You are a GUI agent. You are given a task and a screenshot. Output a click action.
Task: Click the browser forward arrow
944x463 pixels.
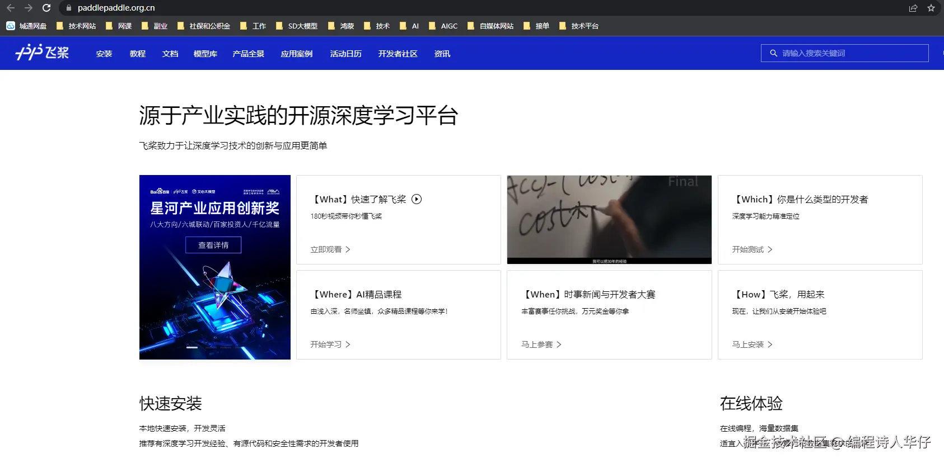[28, 8]
